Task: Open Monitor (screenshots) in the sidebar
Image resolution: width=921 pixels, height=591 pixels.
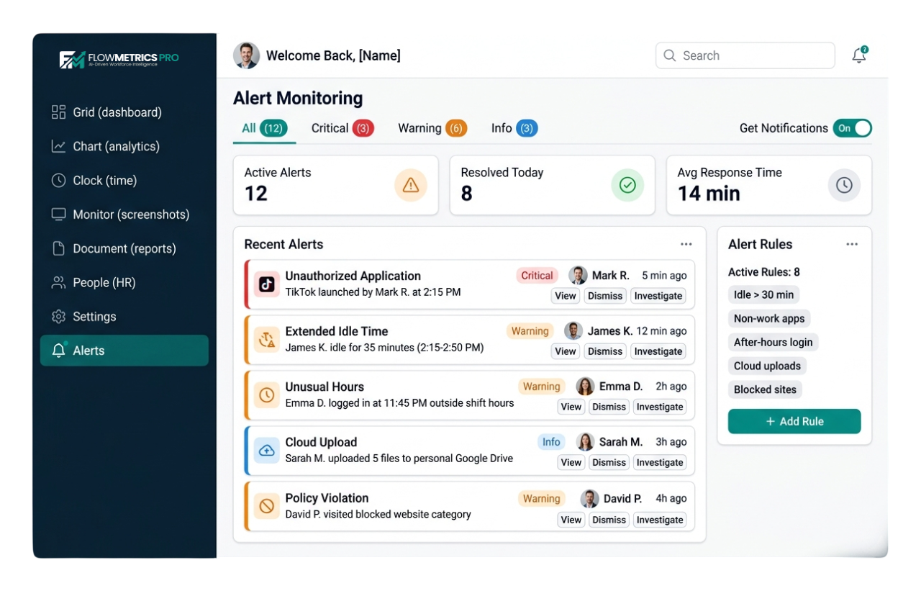Action: [x=130, y=215]
